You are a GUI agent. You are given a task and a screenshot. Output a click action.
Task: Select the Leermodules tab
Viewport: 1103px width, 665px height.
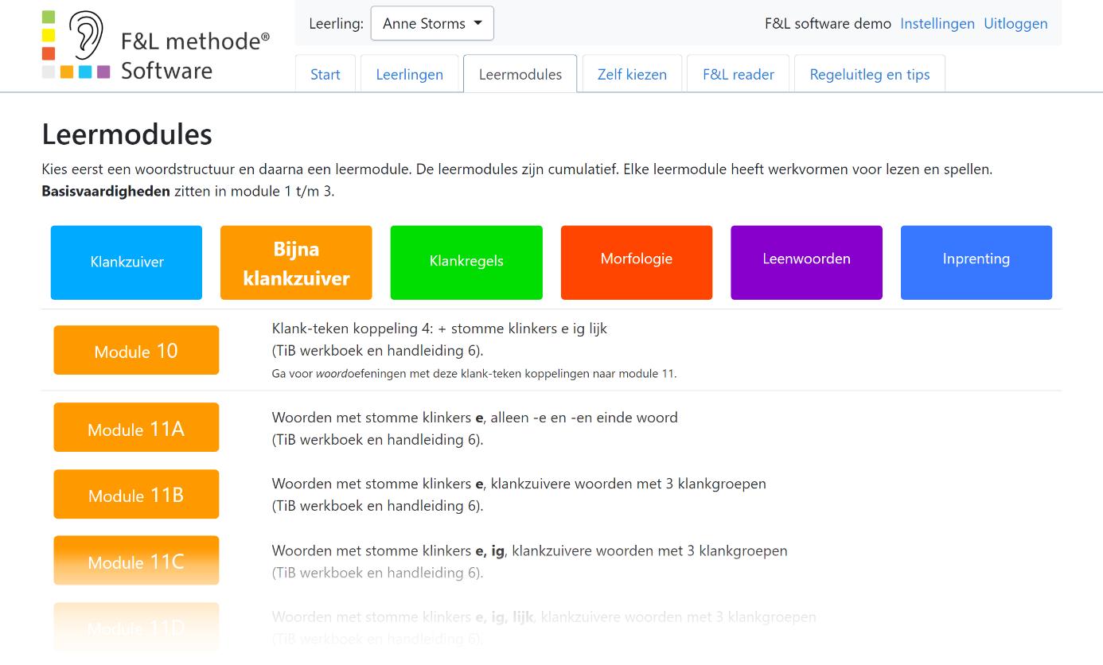pyautogui.click(x=520, y=75)
